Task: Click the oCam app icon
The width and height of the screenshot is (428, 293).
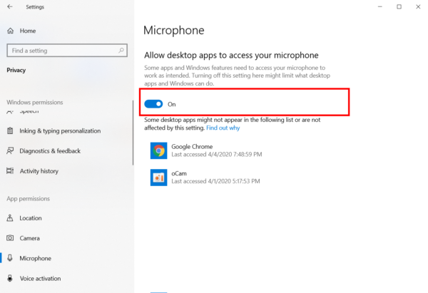Action: tap(158, 177)
